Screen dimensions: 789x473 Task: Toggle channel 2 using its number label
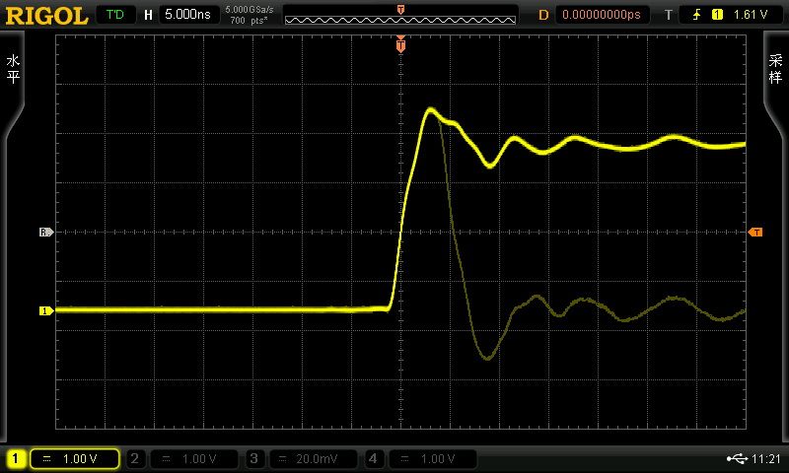136,459
